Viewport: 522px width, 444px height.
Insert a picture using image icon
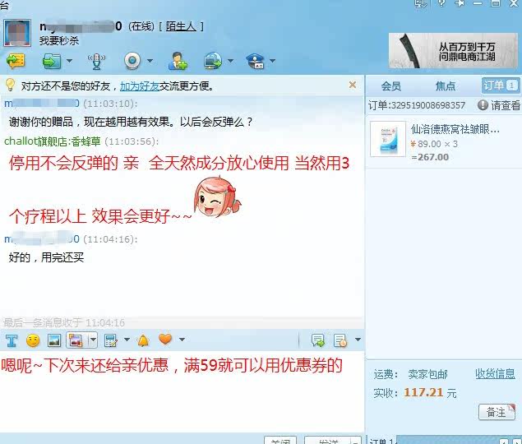pyautogui.click(x=54, y=340)
